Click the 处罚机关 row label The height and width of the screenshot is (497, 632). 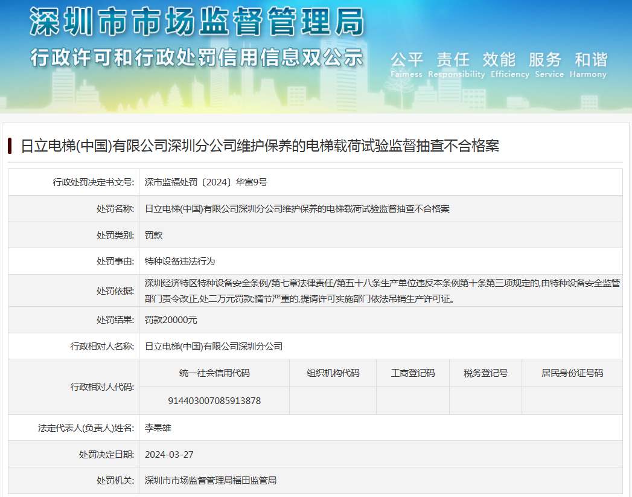pos(115,481)
